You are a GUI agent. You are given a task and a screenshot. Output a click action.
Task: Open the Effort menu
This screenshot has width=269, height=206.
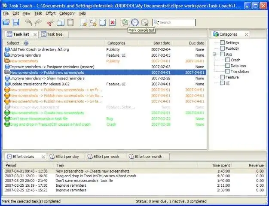click(51, 13)
